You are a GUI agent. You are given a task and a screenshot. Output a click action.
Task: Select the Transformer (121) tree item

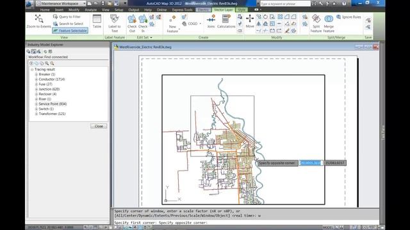[52, 114]
